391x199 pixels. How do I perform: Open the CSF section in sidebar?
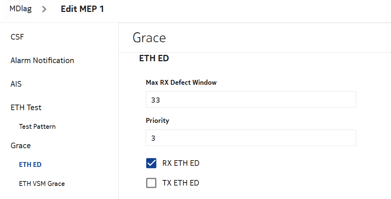pyautogui.click(x=18, y=37)
